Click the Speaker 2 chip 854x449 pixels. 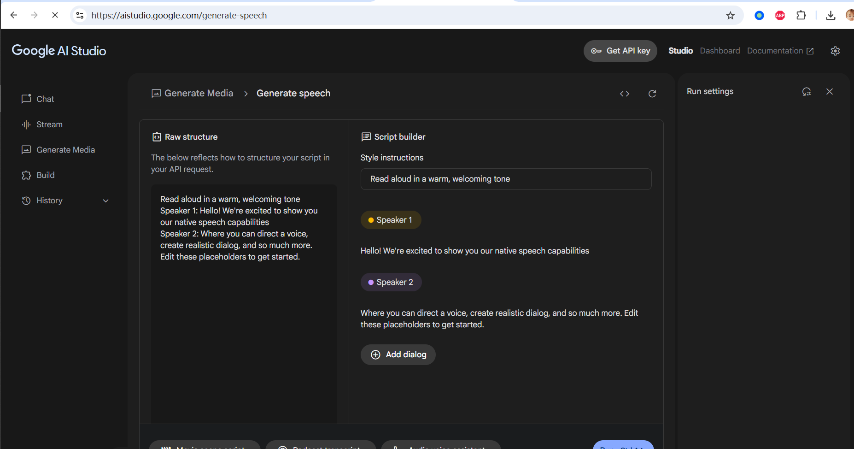point(391,282)
